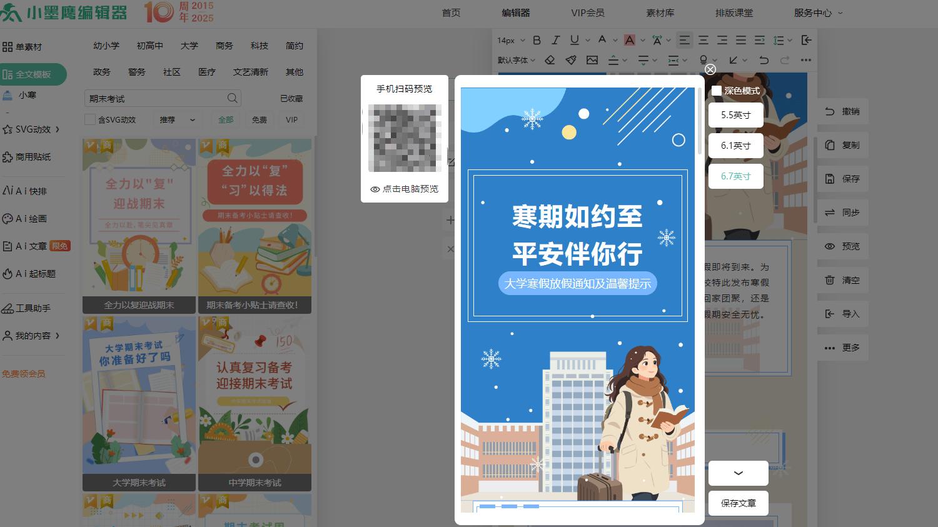The image size is (938, 527).
Task: Toggle bold formatting in the toolbar
Action: point(536,40)
